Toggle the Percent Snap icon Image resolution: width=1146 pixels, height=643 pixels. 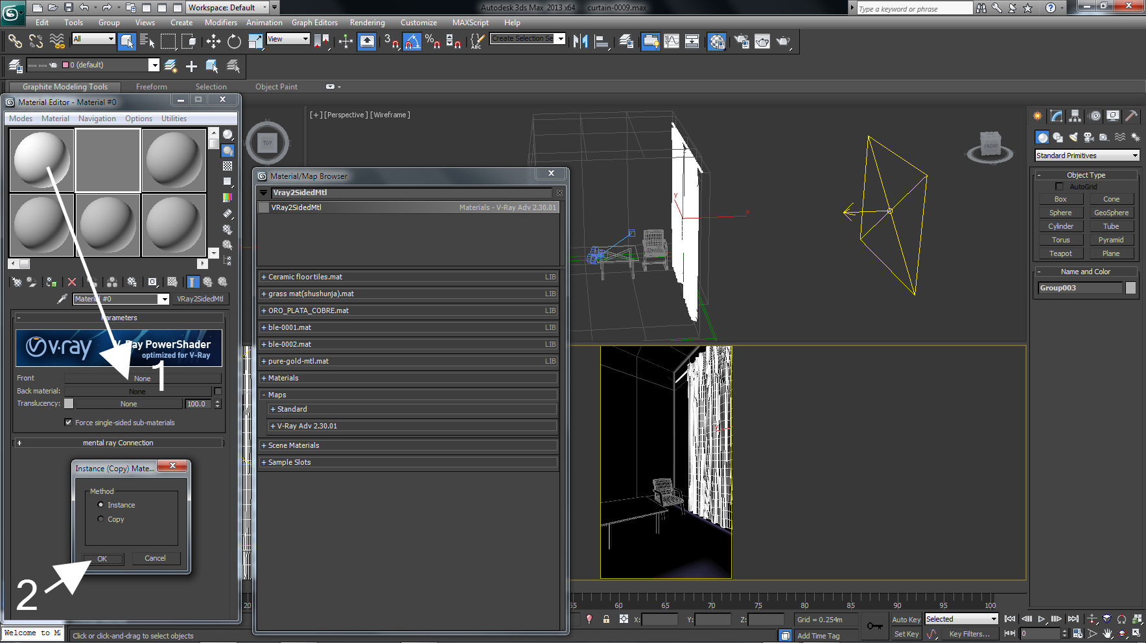[432, 41]
